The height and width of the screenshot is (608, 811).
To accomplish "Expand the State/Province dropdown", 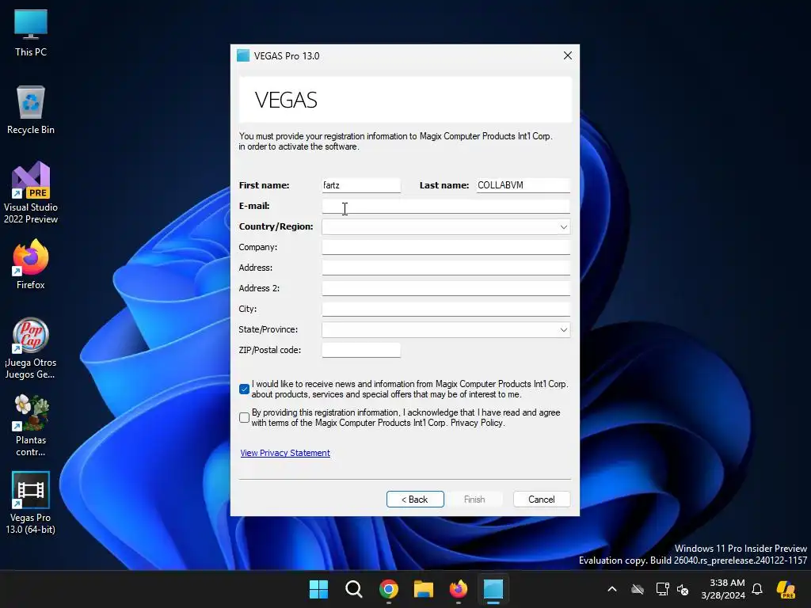I will click(x=564, y=330).
